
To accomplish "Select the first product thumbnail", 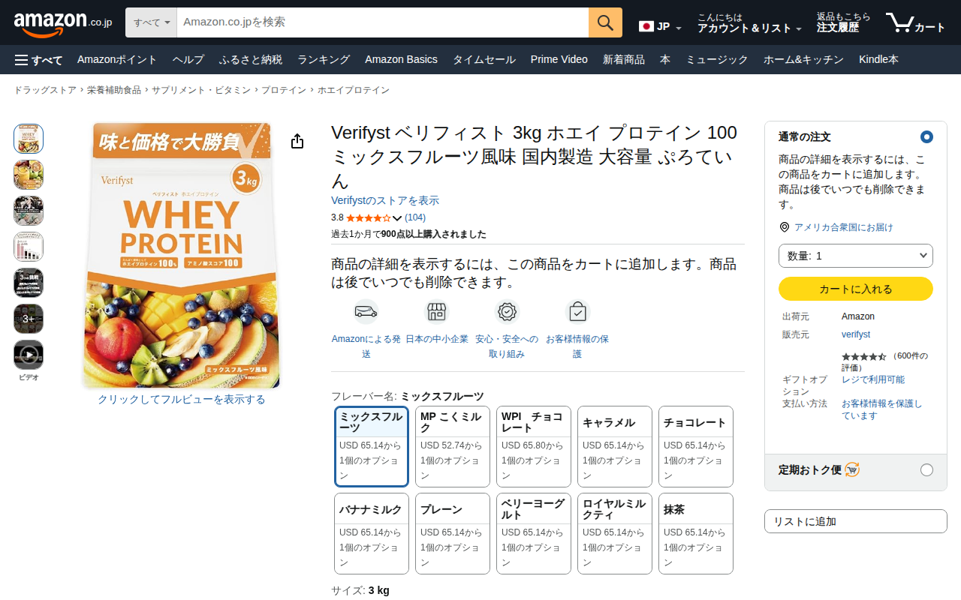I will [x=29, y=139].
